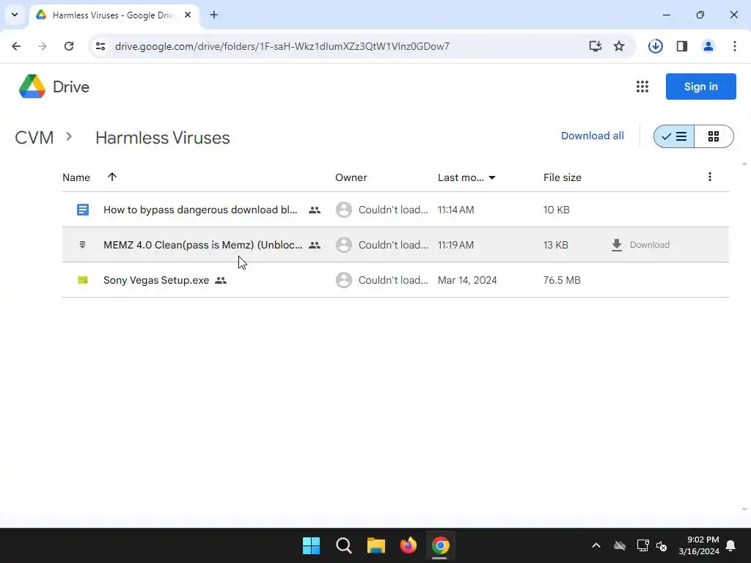Click the Download all link
Image resolution: width=751 pixels, height=563 pixels.
pyautogui.click(x=593, y=136)
